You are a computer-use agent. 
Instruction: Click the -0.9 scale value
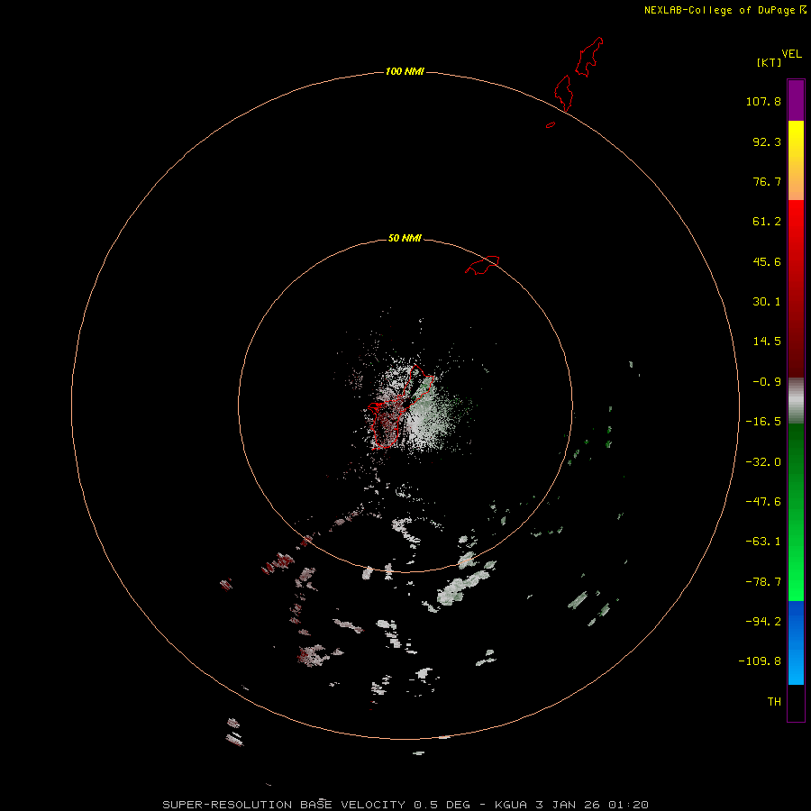(x=767, y=382)
